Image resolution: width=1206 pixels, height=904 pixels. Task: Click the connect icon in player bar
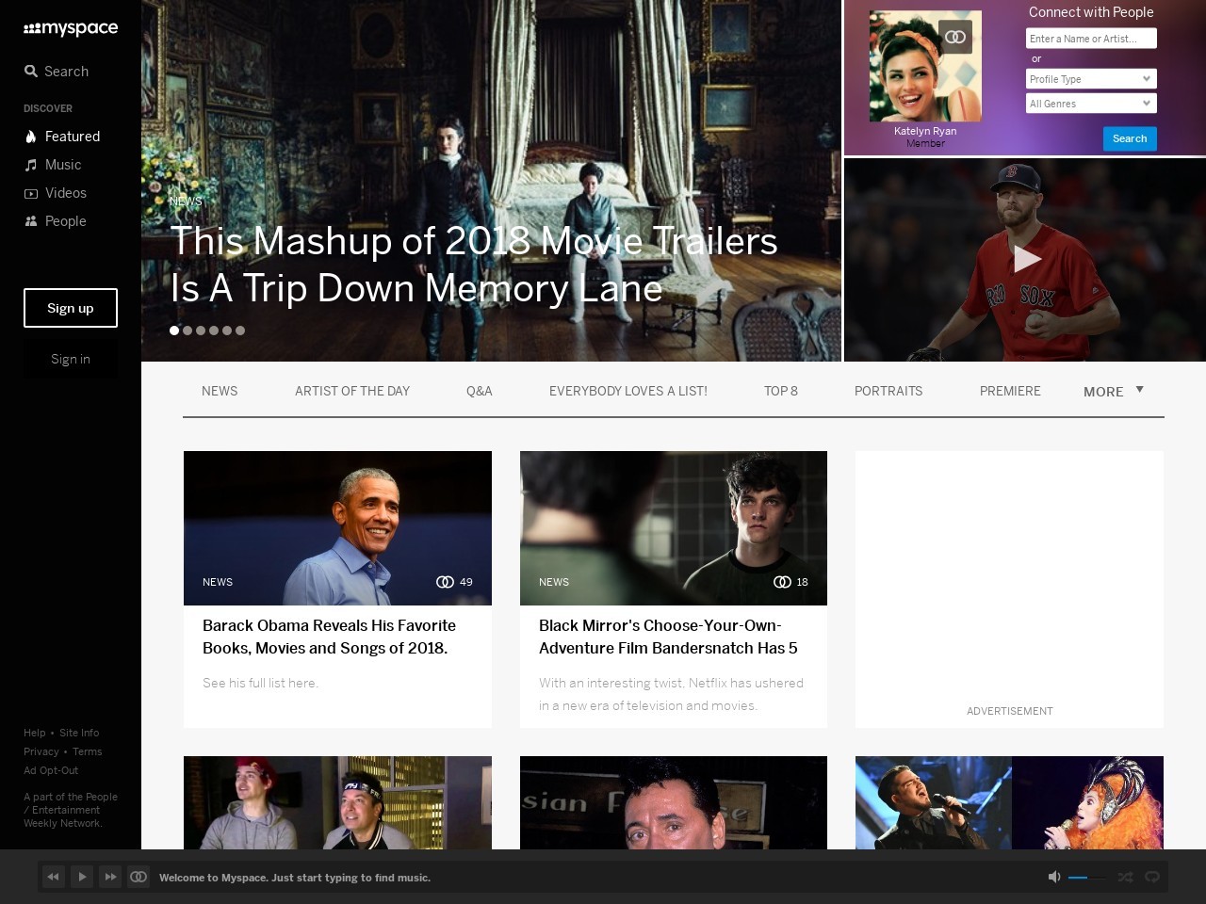[x=139, y=877]
